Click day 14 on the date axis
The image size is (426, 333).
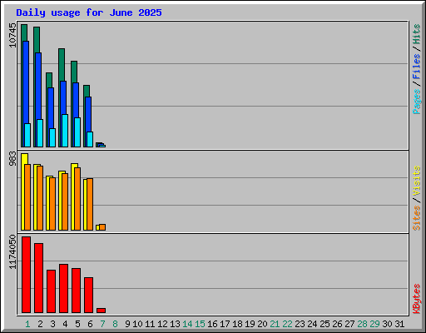[187, 324]
